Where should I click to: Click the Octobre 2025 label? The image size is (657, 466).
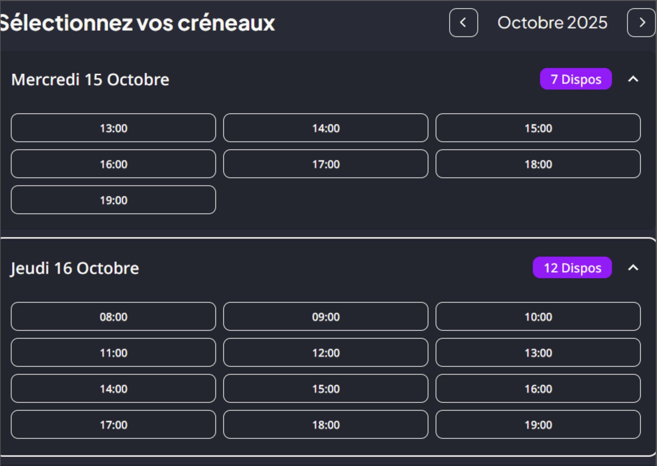point(552,23)
